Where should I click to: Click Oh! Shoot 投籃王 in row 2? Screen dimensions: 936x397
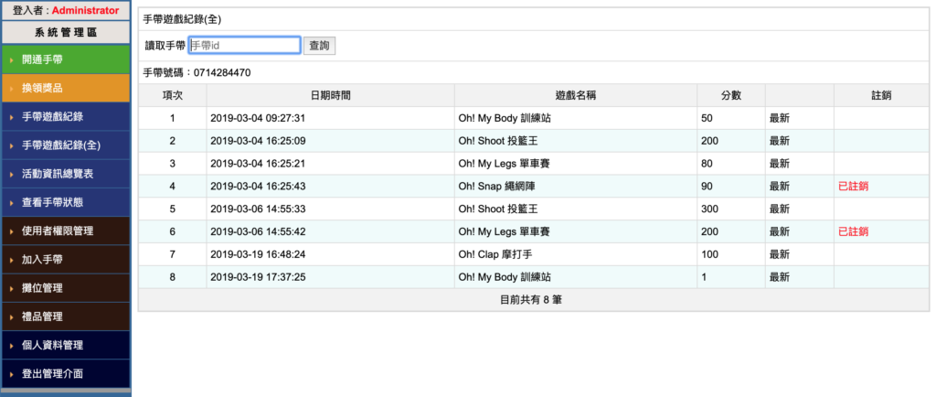tap(498, 141)
